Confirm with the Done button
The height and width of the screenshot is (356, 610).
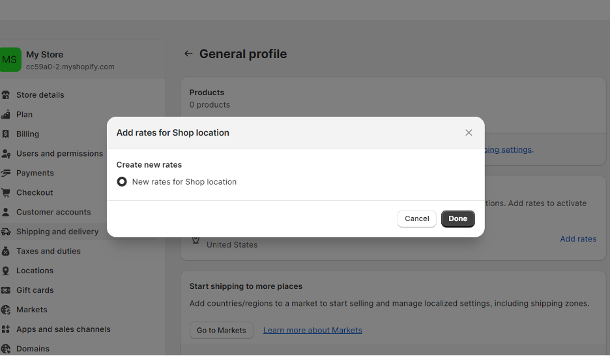[457, 218]
